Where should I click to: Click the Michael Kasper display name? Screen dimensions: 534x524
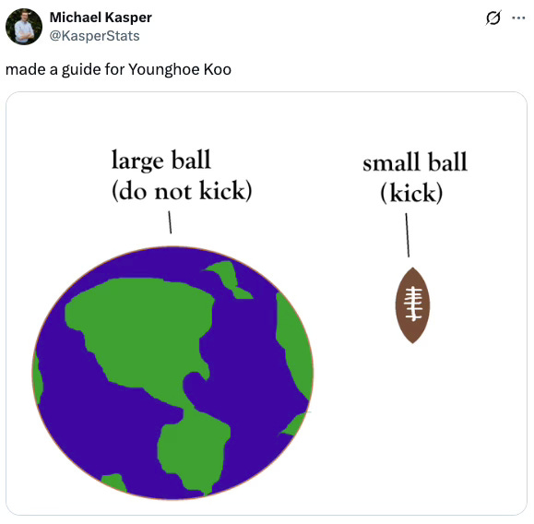[x=101, y=18]
